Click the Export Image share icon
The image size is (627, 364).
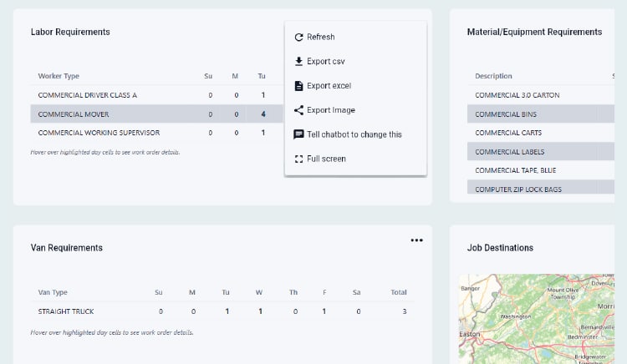coord(298,110)
